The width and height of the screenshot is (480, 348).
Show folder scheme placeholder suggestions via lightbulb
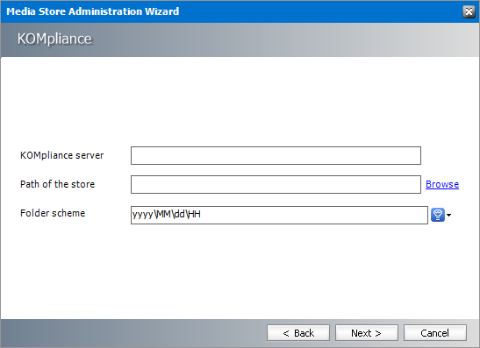pyautogui.click(x=438, y=215)
